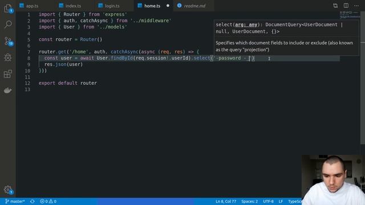Click the minimap code overview
The image size is (365, 205).
(x=350, y=15)
